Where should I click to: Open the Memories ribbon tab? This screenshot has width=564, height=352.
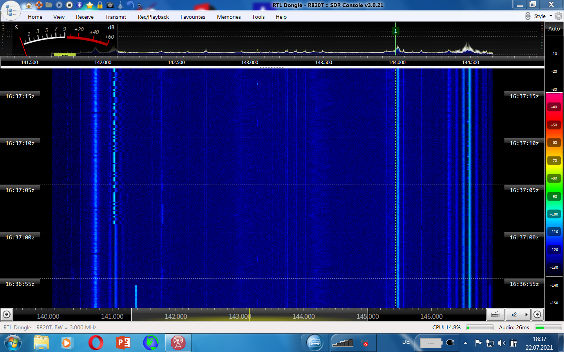click(229, 17)
